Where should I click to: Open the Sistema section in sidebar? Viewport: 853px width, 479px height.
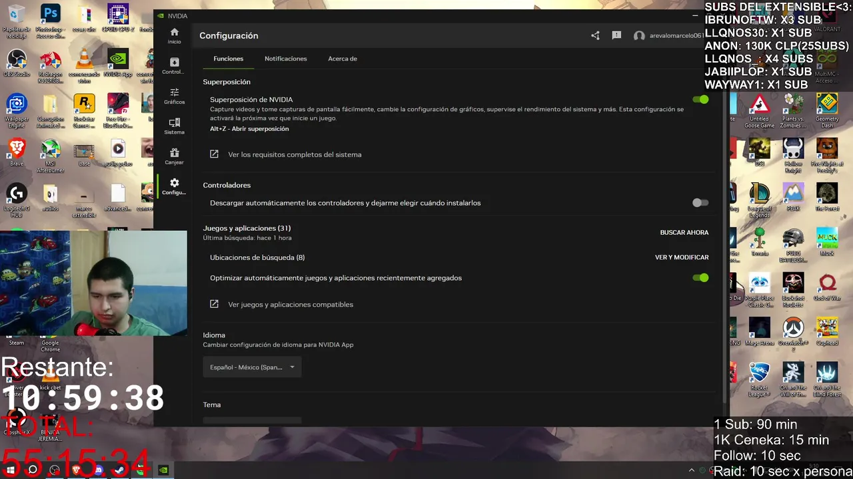[174, 126]
